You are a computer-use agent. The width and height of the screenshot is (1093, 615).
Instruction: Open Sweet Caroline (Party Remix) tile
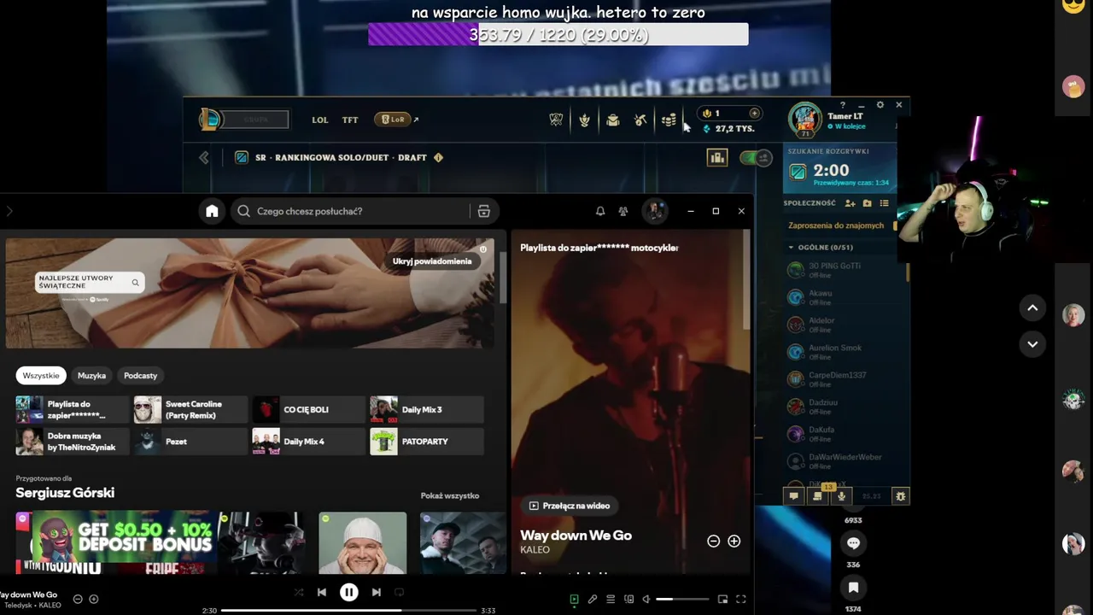click(190, 409)
